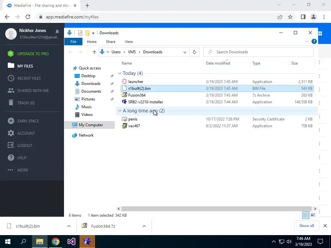The height and width of the screenshot is (248, 331).
Task: Click UPGRADE TO PRO in MediaFire sidebar
Action: (33, 54)
